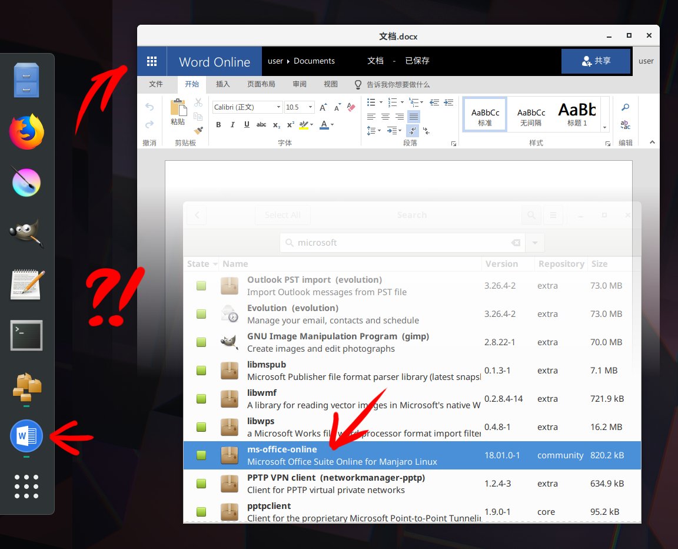
Task: Click the Numbered list icon
Action: 393,102
